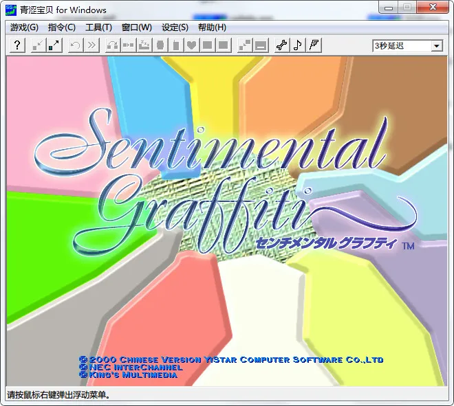Open the 帮助(H) menu
The width and height of the screenshot is (454, 406).
pyautogui.click(x=212, y=27)
